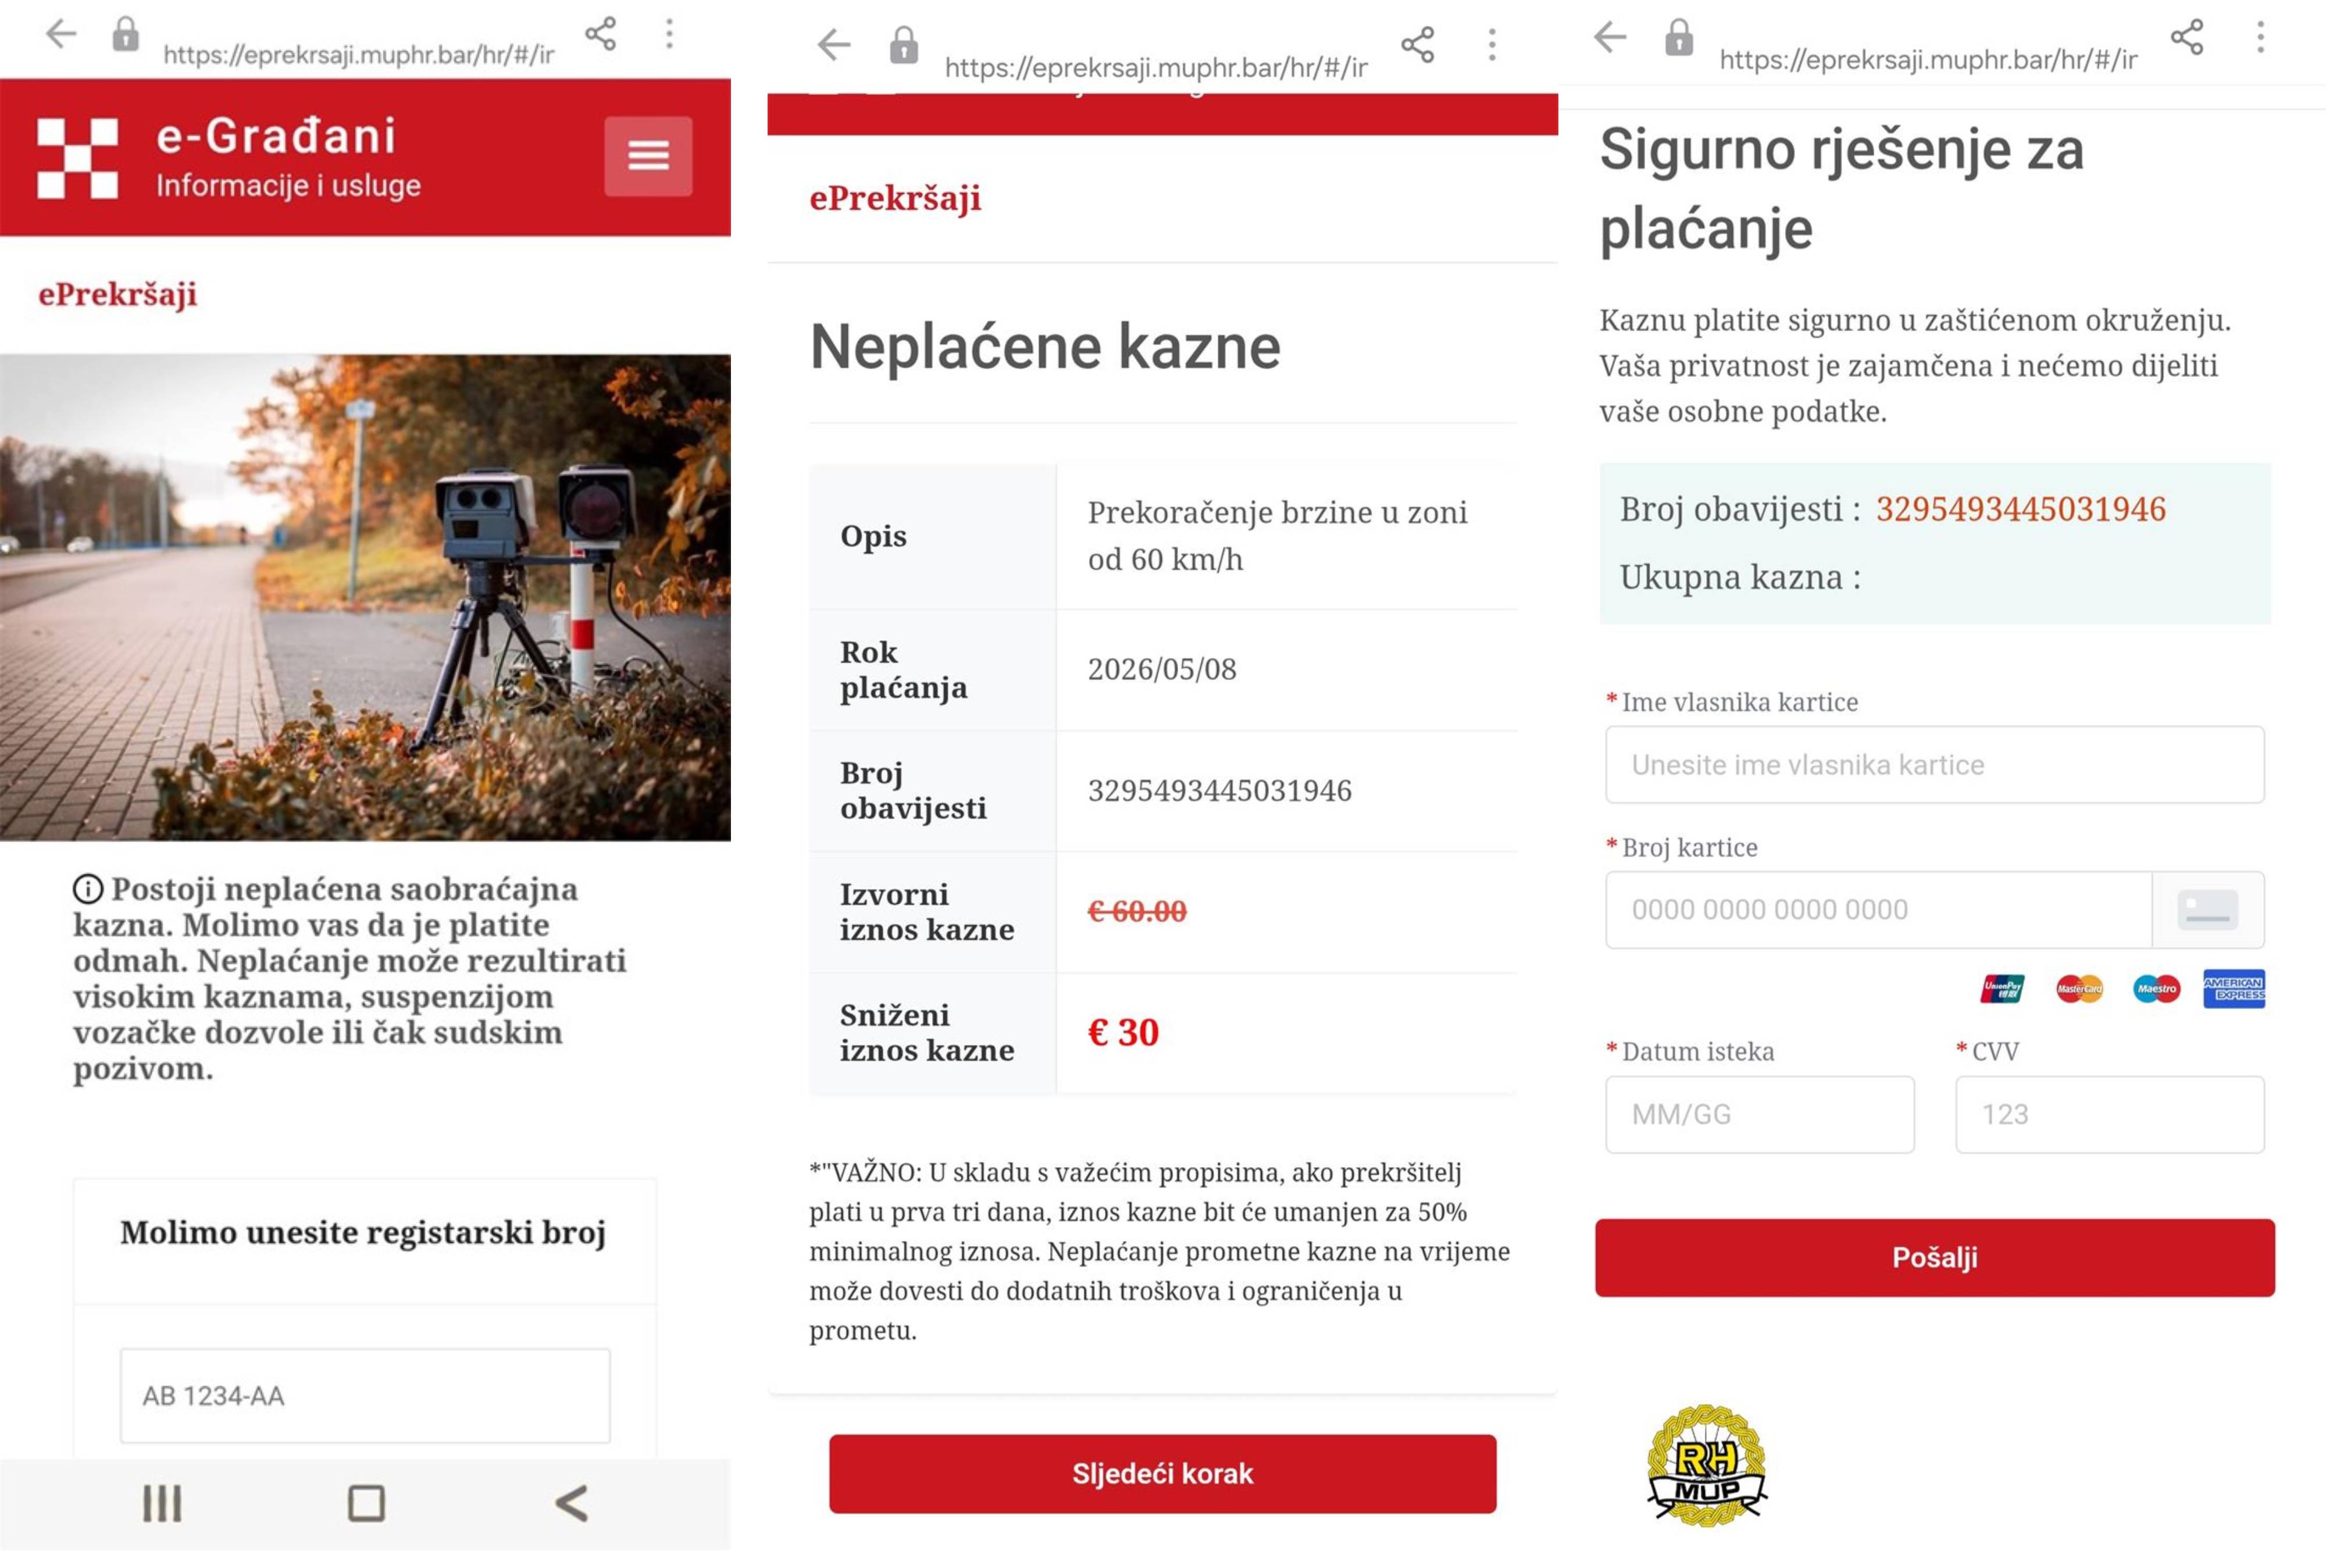2326x1551 pixels.
Task: Open the three-dot menu in the middle screen
Action: tap(1492, 45)
